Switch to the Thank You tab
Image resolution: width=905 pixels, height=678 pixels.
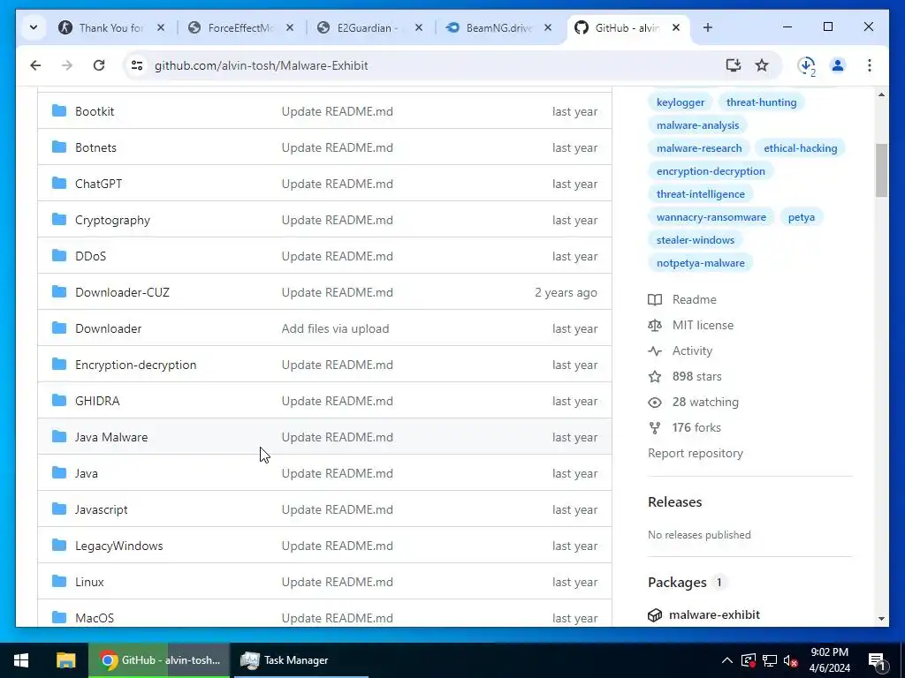[110, 27]
